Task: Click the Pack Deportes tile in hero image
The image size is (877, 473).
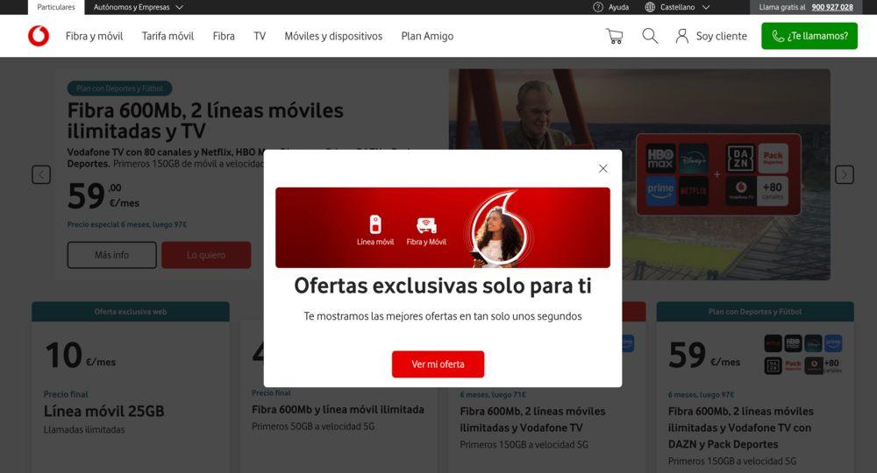Action: pyautogui.click(x=773, y=158)
